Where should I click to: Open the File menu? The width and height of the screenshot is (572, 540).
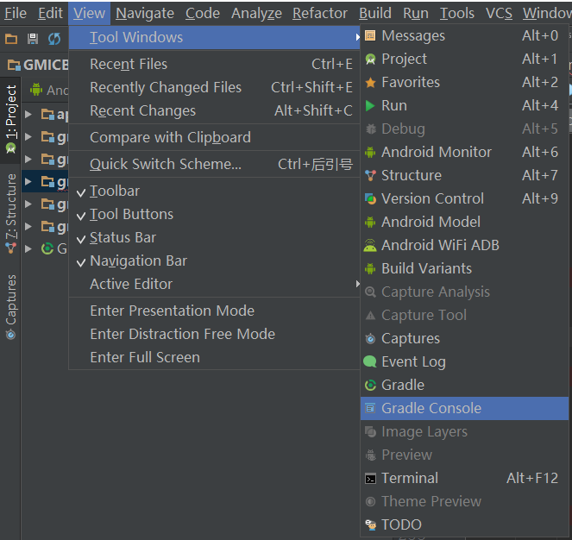[x=16, y=14]
